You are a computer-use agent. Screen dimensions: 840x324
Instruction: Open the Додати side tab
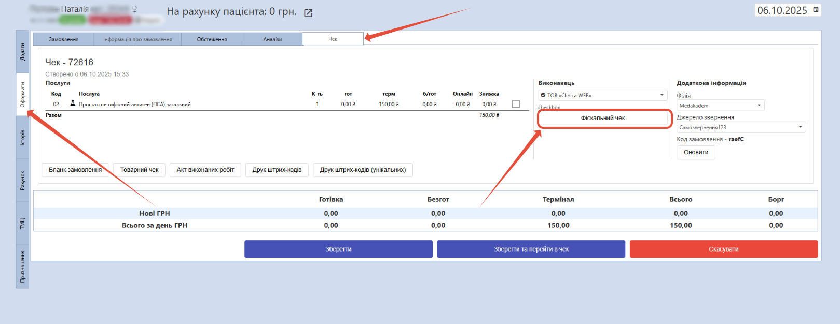click(x=22, y=52)
